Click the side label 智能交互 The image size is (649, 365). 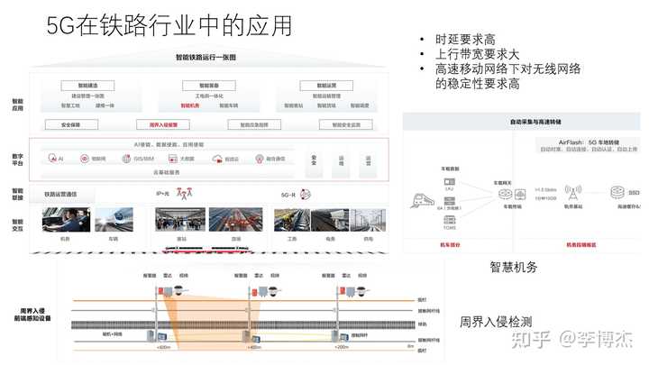click(17, 224)
